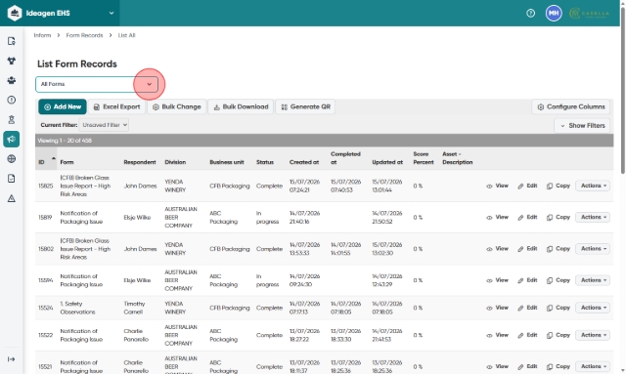The height and width of the screenshot is (374, 626).
Task: Select 'In progress' status of record 15819
Action: pos(267,218)
